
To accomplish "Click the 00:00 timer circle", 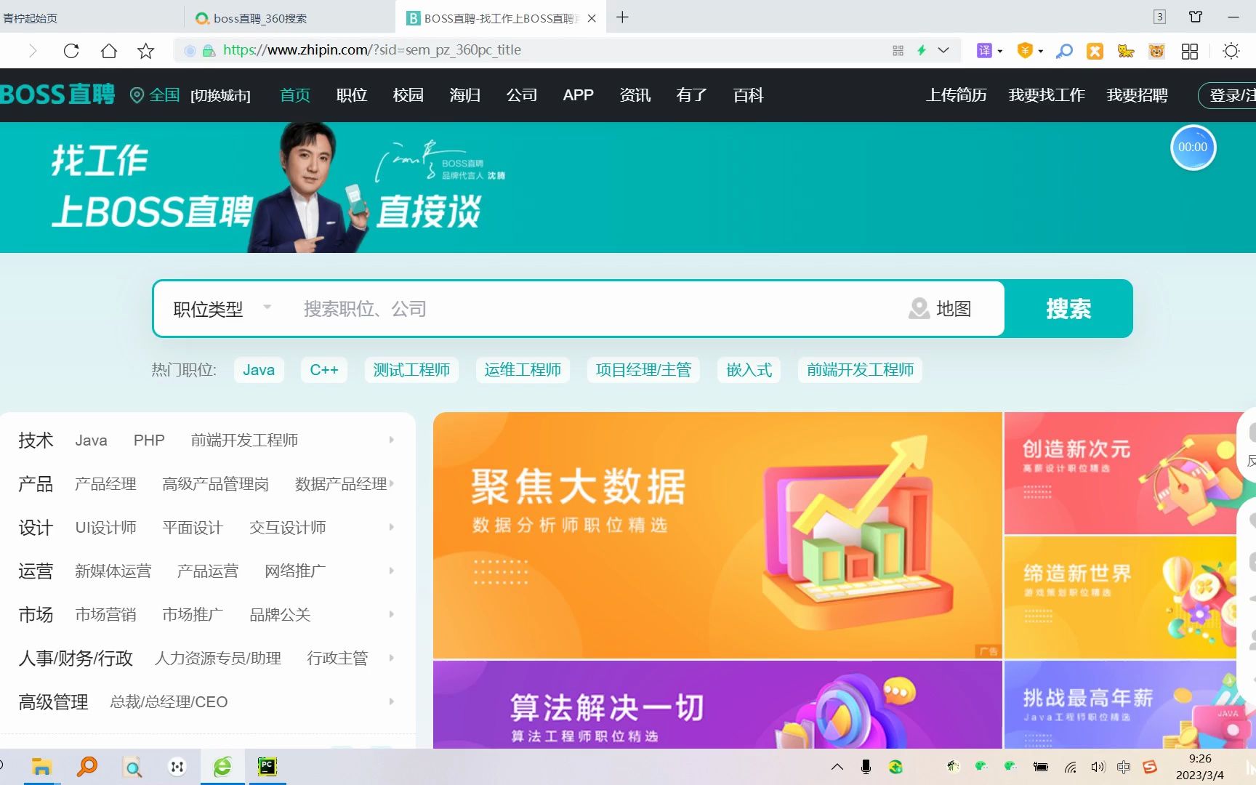I will (x=1193, y=148).
